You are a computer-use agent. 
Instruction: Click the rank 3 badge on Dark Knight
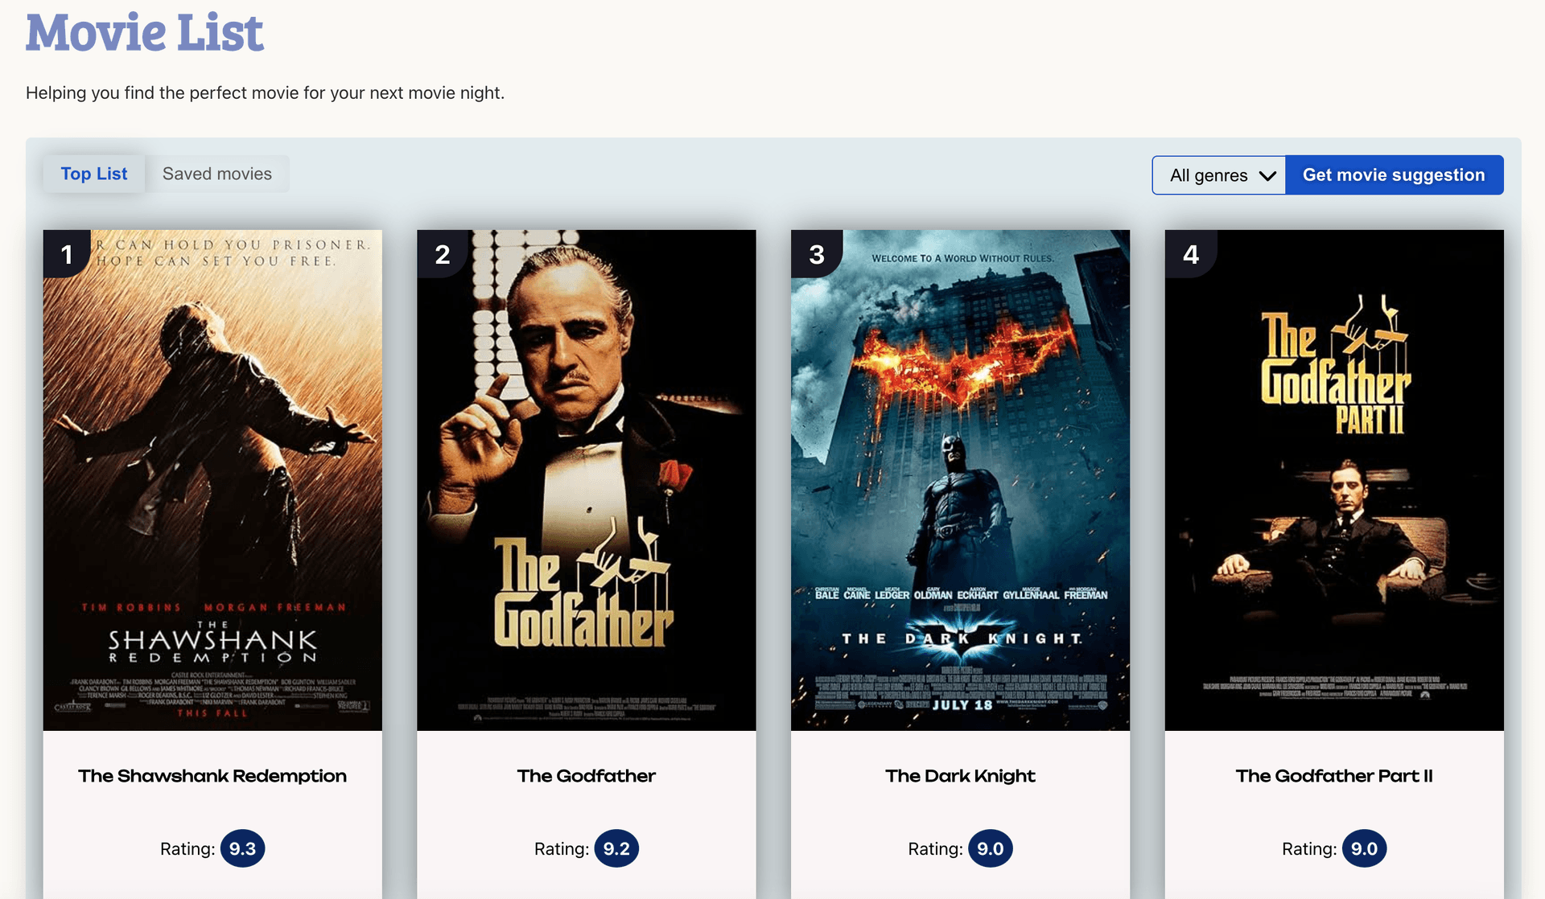(816, 254)
